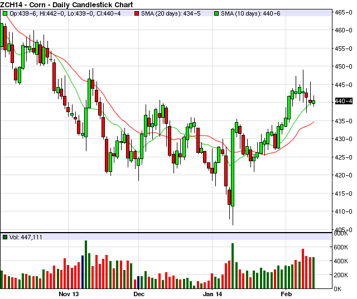Screen dimensions: 357x299
Task: Click the 435-0 price axis label
Action: click(x=344, y=121)
